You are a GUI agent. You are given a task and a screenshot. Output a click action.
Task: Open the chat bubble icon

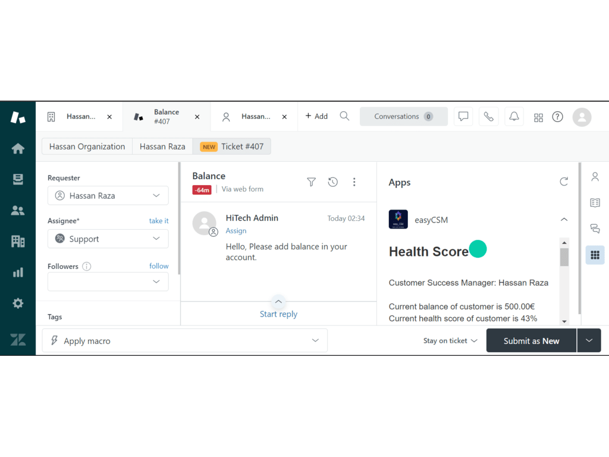point(463,117)
